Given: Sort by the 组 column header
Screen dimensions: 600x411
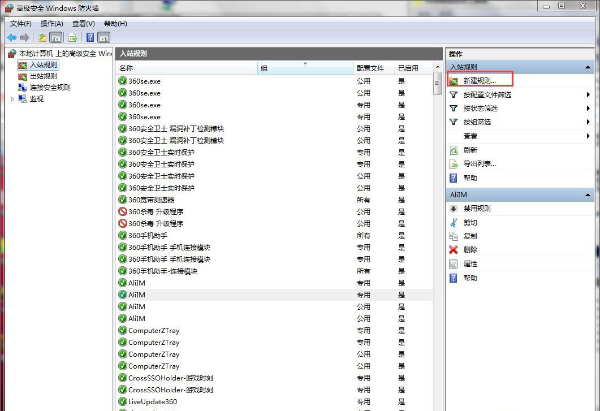Looking at the screenshot, I should click(x=305, y=68).
